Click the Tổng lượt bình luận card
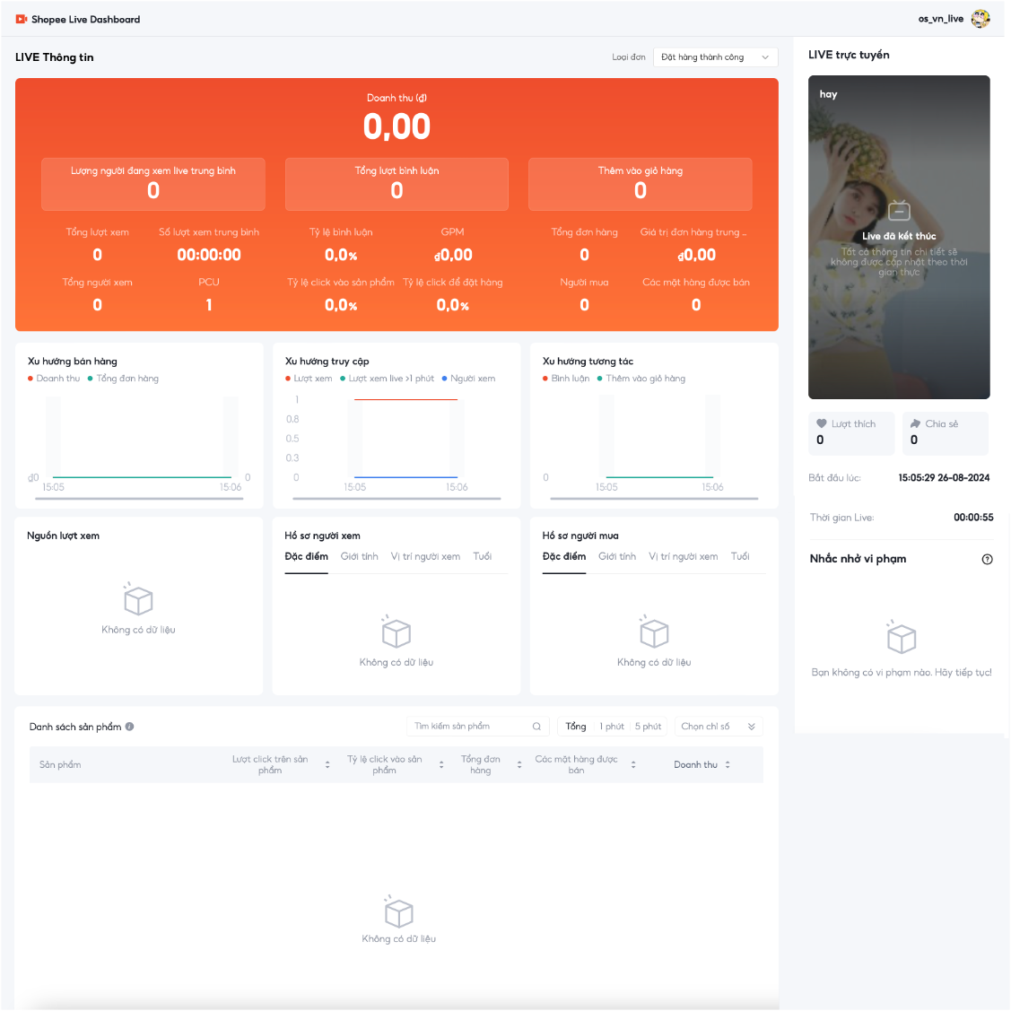Viewport: 1011px width, 1011px height. [x=397, y=185]
